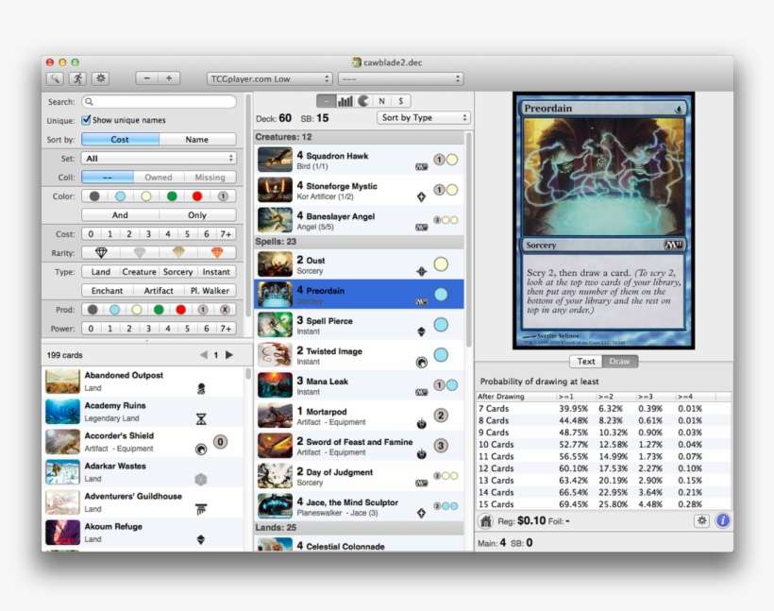Open settings via gear icon in top toolbar

click(100, 77)
